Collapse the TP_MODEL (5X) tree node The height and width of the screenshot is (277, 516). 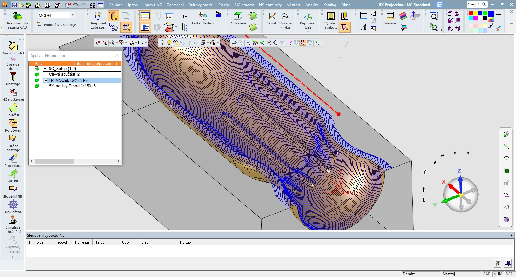(45, 81)
